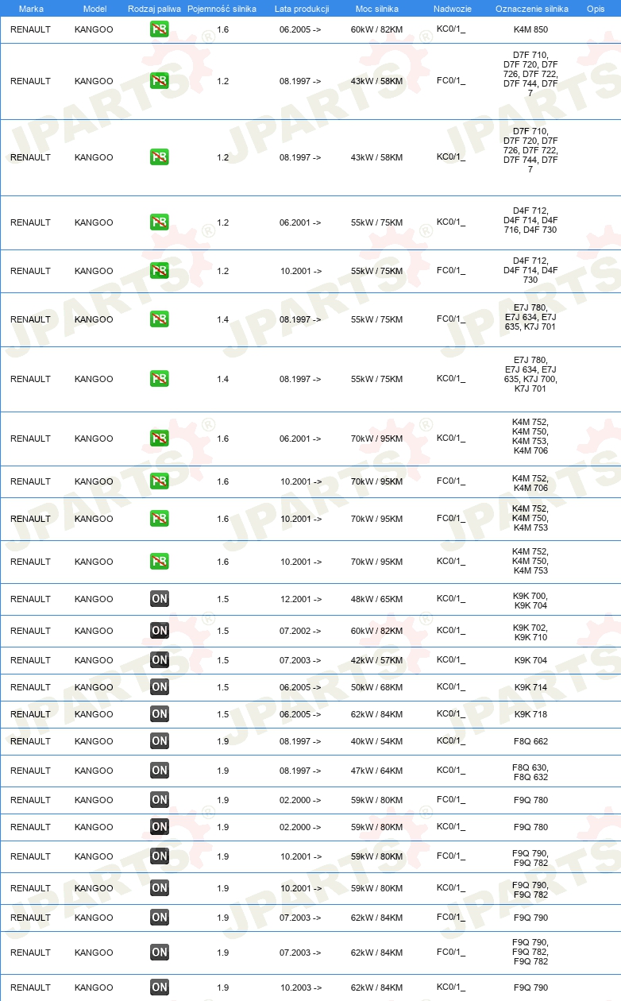Click diesel ON icon for 1.9 10.2001 KC0/1_ row

160,888
